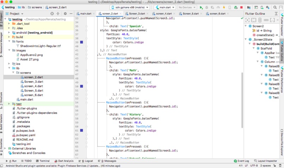Hide the Project panel with minus icon
Viewport: 284px width, 168px height.
point(71,14)
